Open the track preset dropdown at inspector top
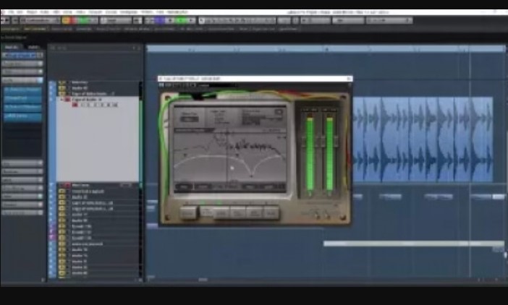Image resolution: width=508 pixels, height=305 pixels. point(22,55)
